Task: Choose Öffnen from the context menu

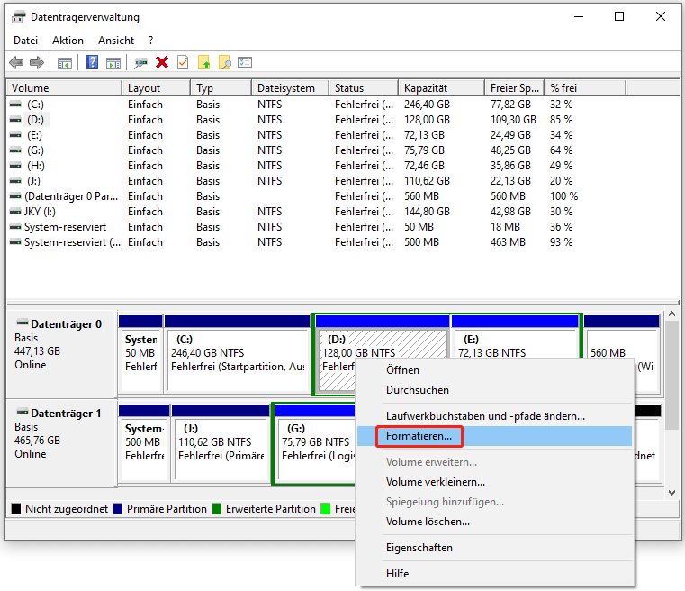Action: [x=494, y=369]
